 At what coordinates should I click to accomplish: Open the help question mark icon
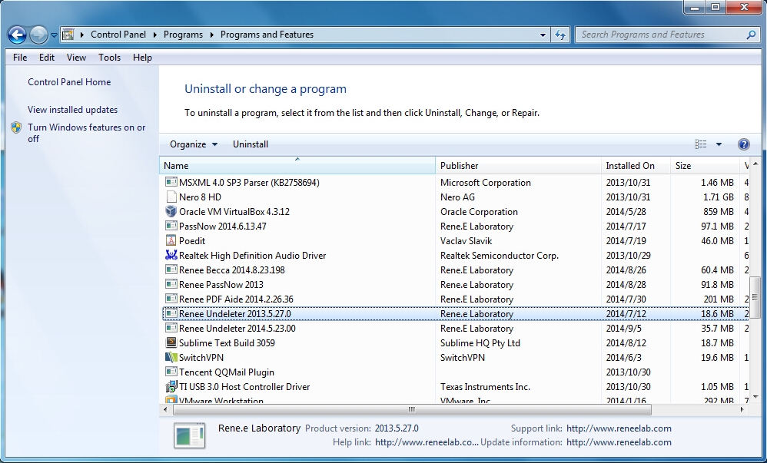point(743,144)
